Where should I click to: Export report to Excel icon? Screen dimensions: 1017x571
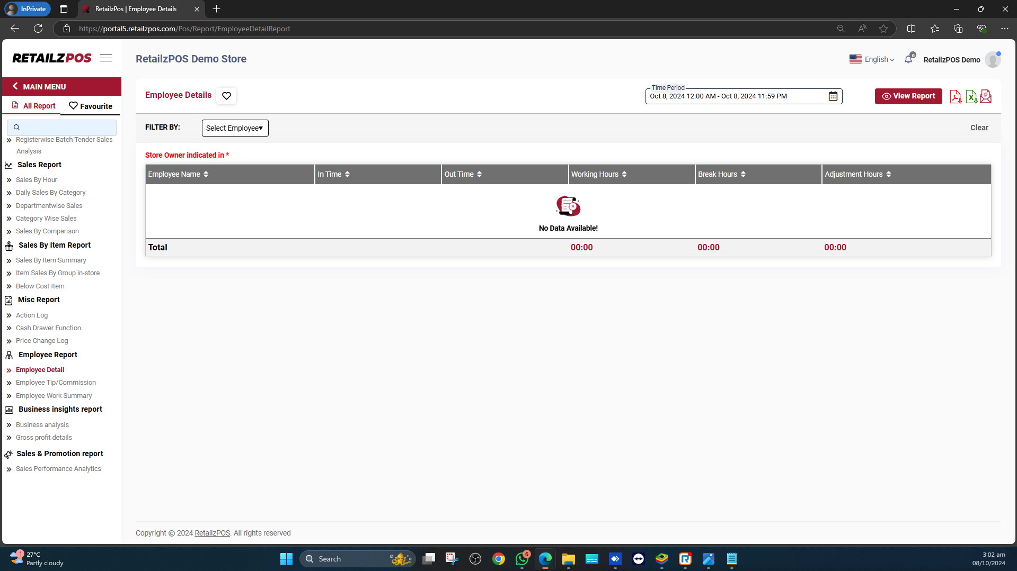tap(971, 96)
